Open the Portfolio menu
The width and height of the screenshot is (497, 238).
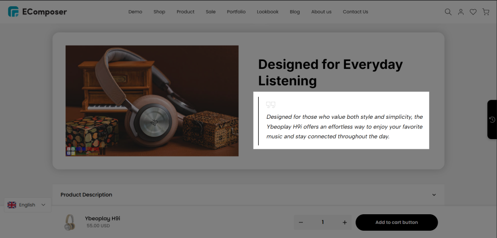pyautogui.click(x=236, y=12)
